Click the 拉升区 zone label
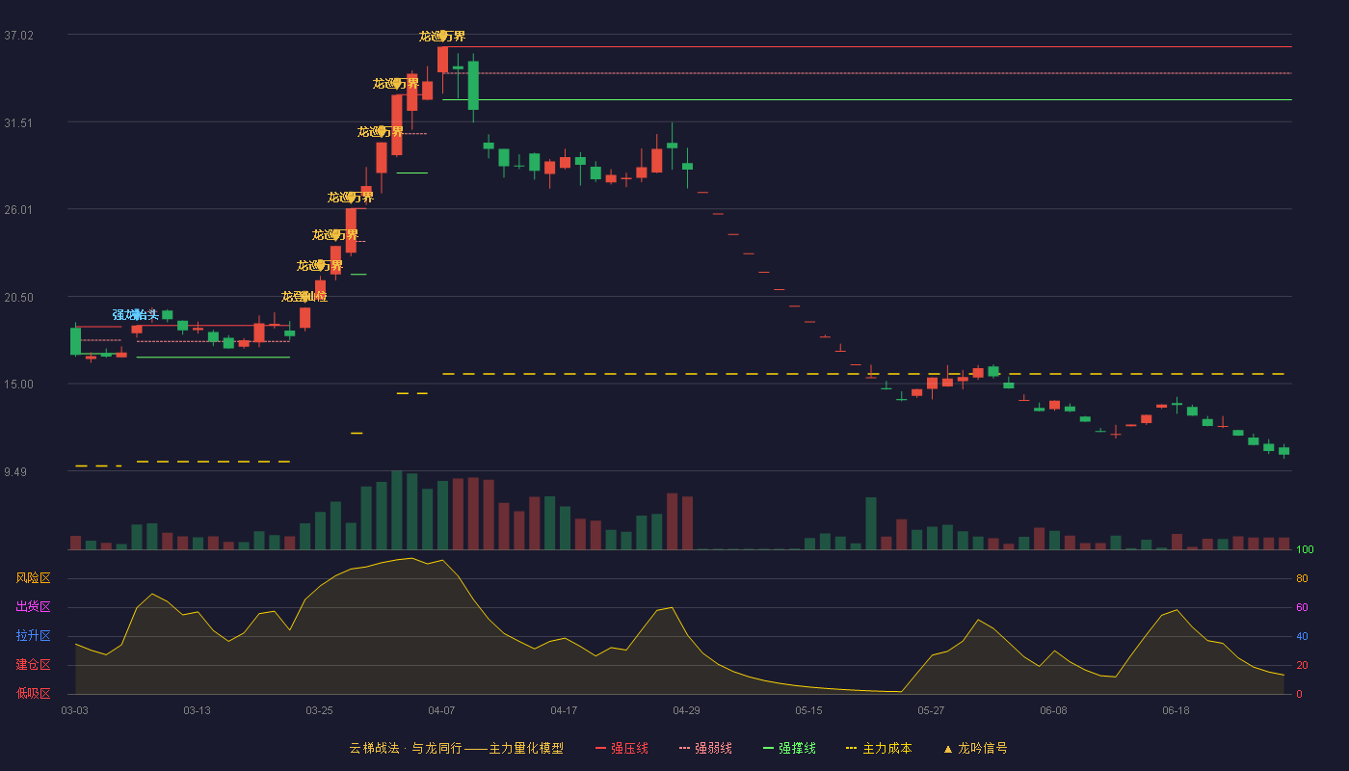This screenshot has width=1349, height=771. coord(33,636)
